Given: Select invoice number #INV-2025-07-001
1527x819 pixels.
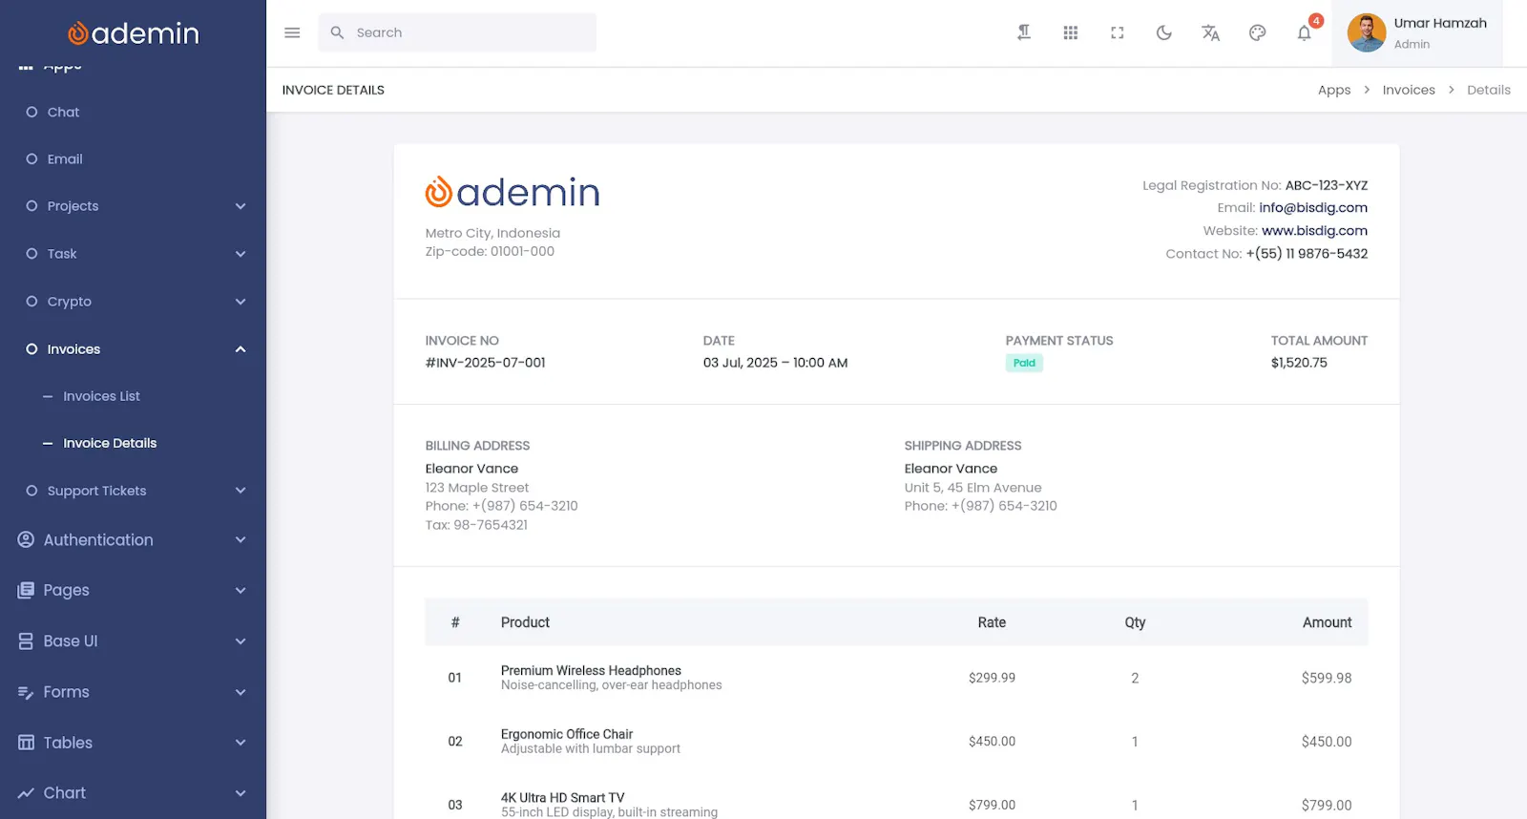Looking at the screenshot, I should coord(486,363).
